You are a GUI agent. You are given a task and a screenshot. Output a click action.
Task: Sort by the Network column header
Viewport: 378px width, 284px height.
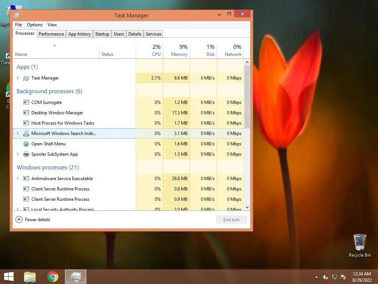[230, 51]
